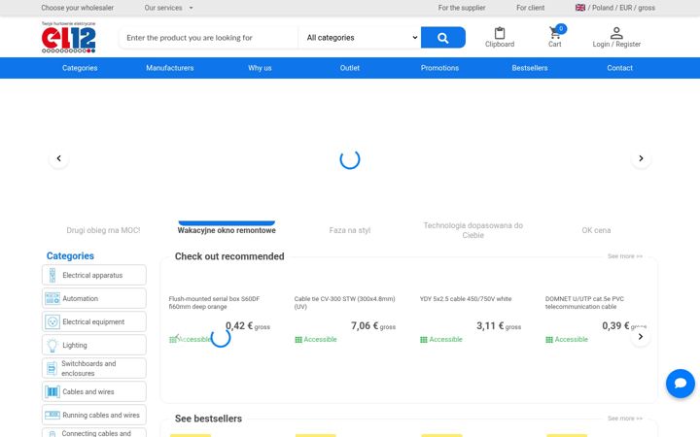Open the chat bubble widget
Screen dimensions: 700x437
click(681, 384)
